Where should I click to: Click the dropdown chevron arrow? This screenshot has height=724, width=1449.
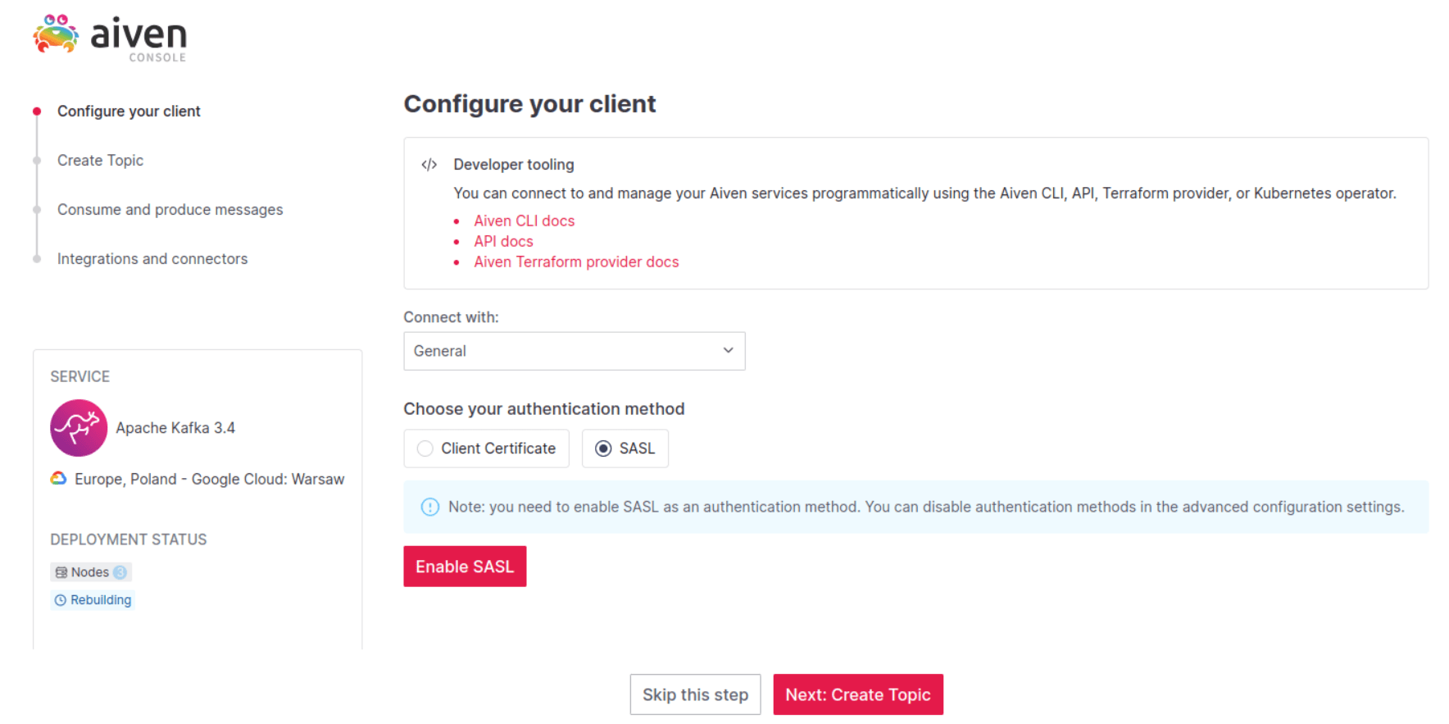point(728,350)
